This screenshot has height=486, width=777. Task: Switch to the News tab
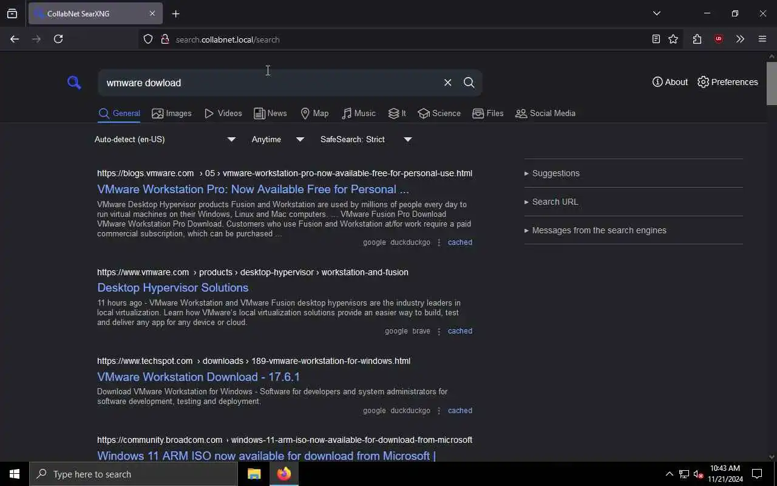(x=270, y=114)
